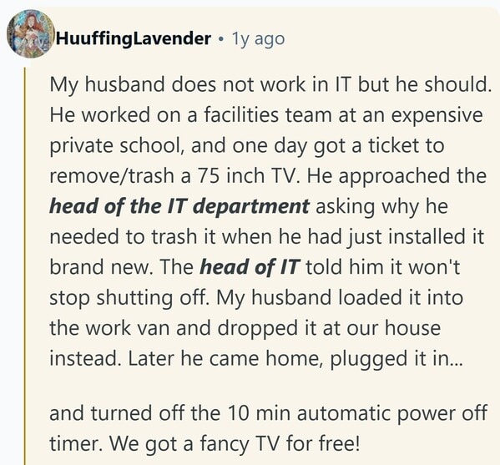Click the text 'plugged it in...'

[396, 359]
